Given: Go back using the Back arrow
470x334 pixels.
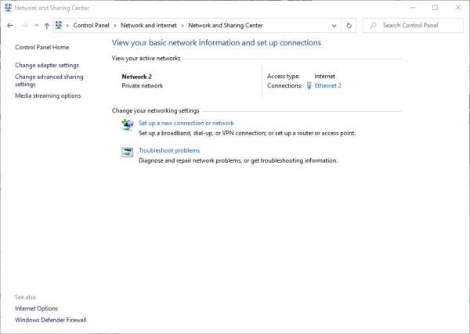Looking at the screenshot, I should (10, 26).
